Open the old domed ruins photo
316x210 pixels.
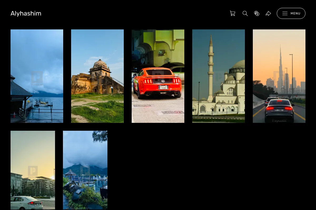click(97, 76)
